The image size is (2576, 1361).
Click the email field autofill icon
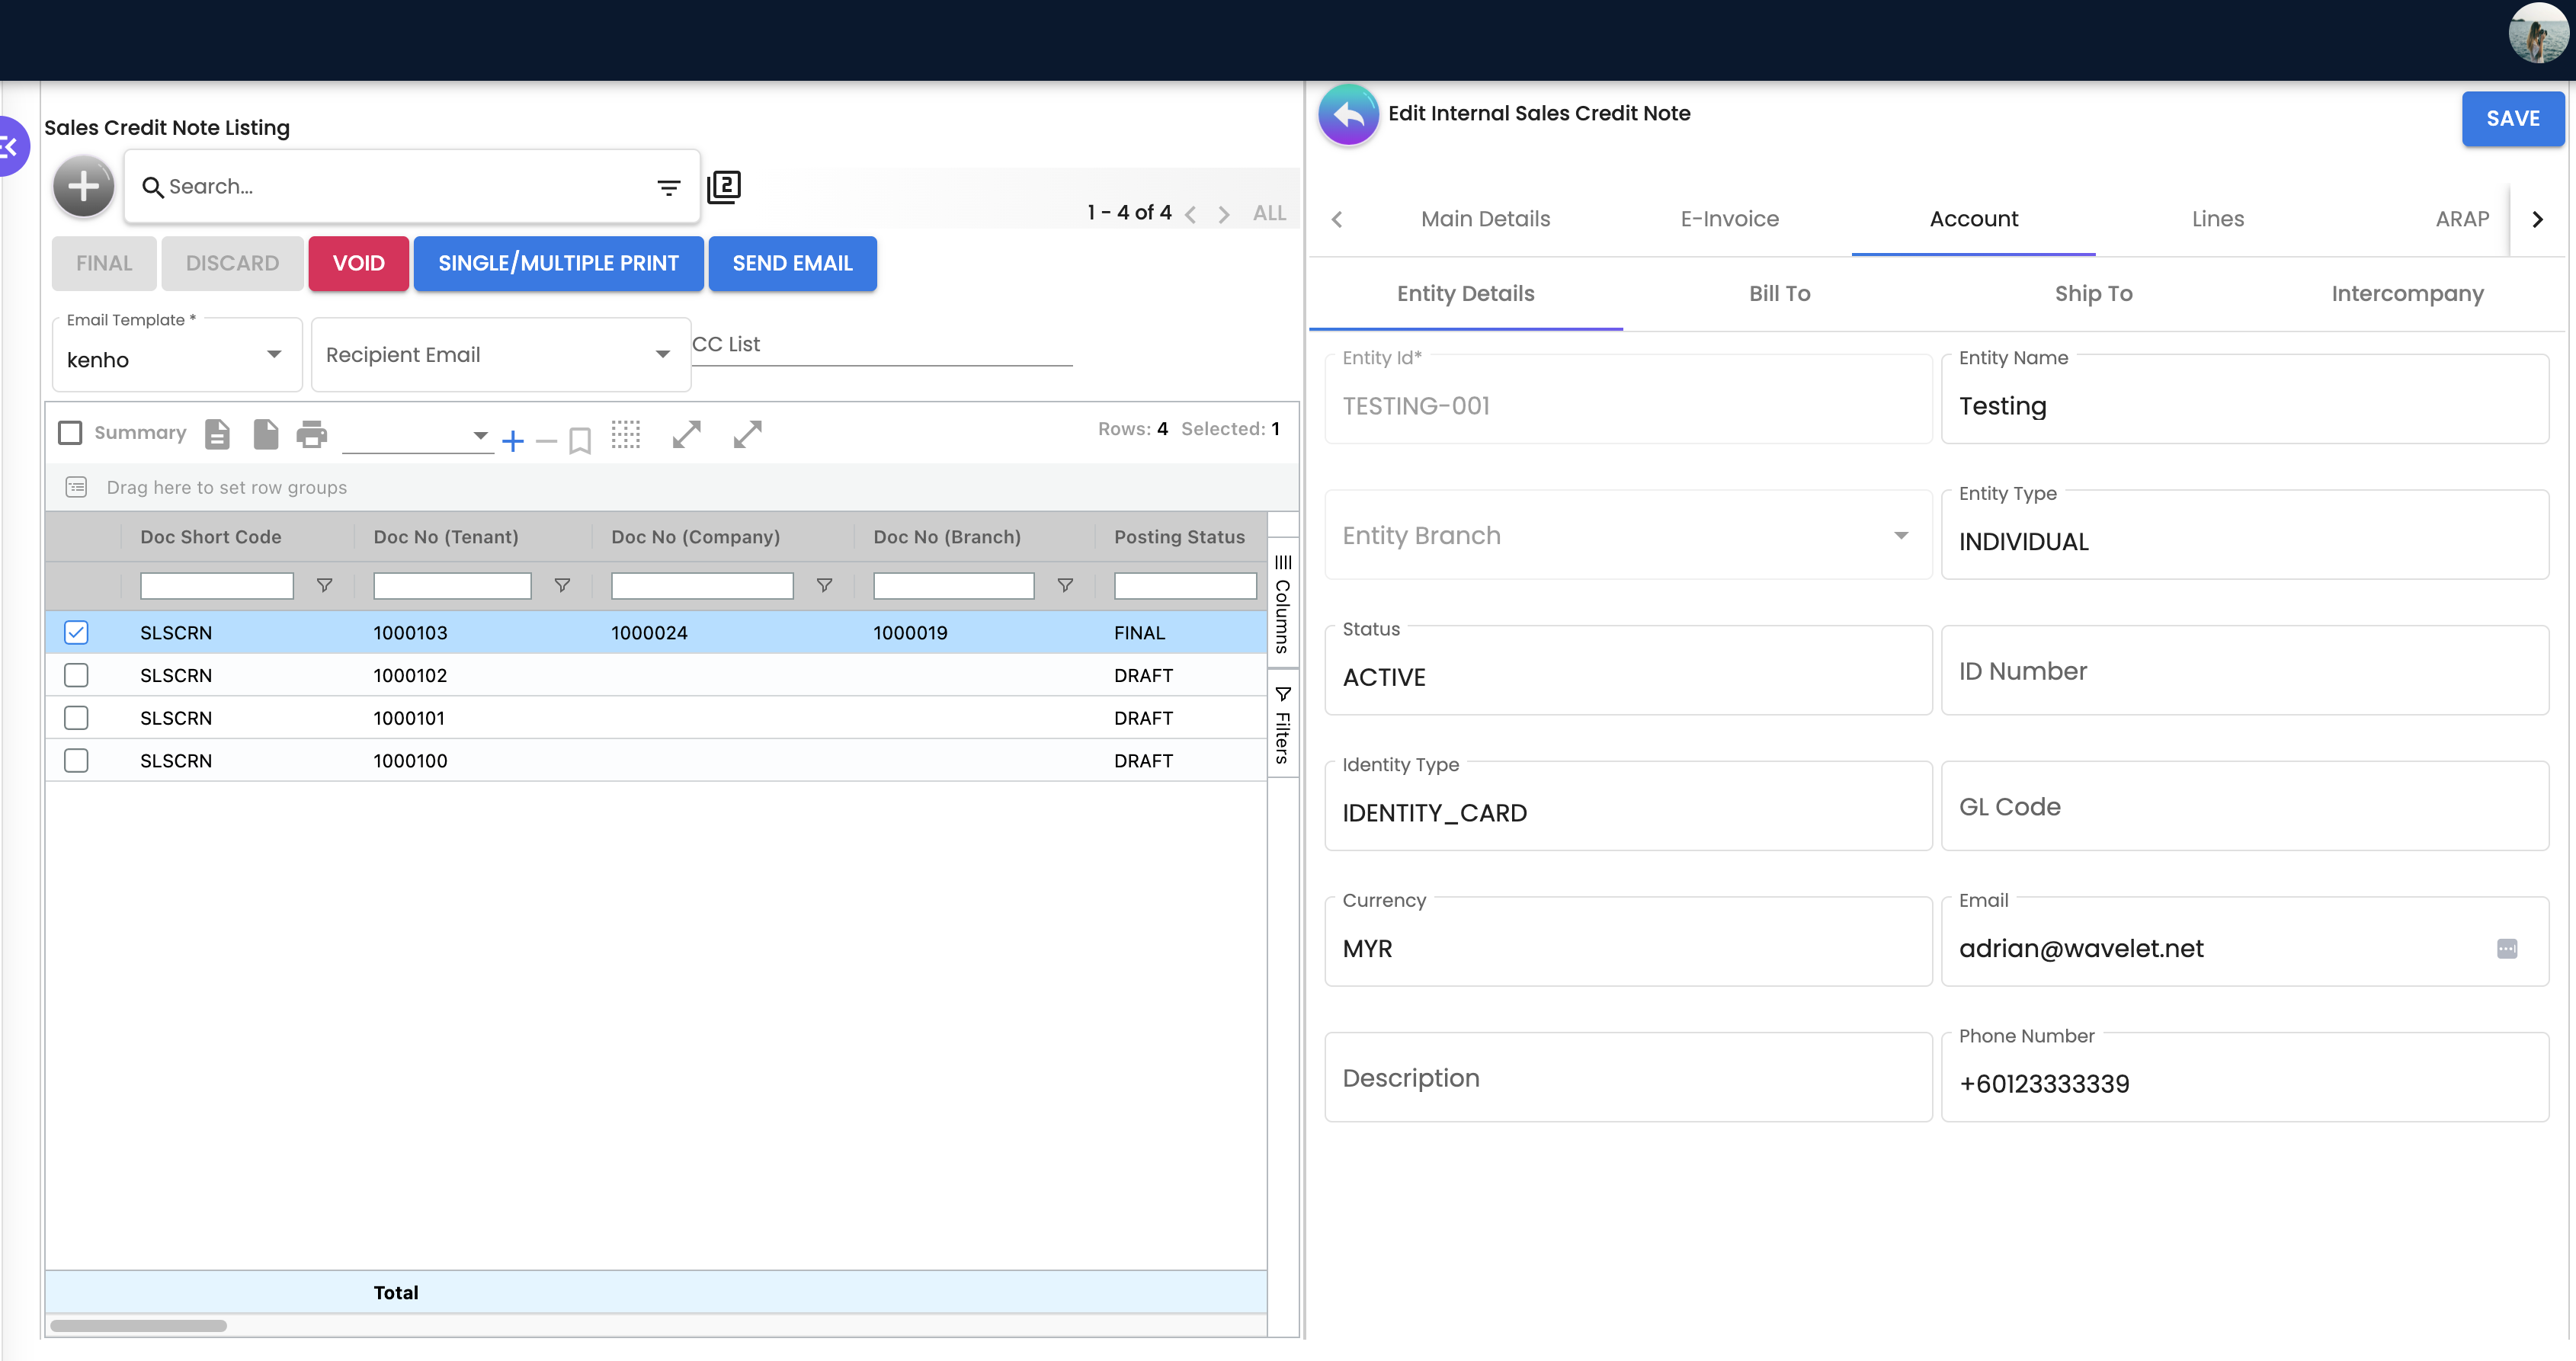coord(2507,949)
